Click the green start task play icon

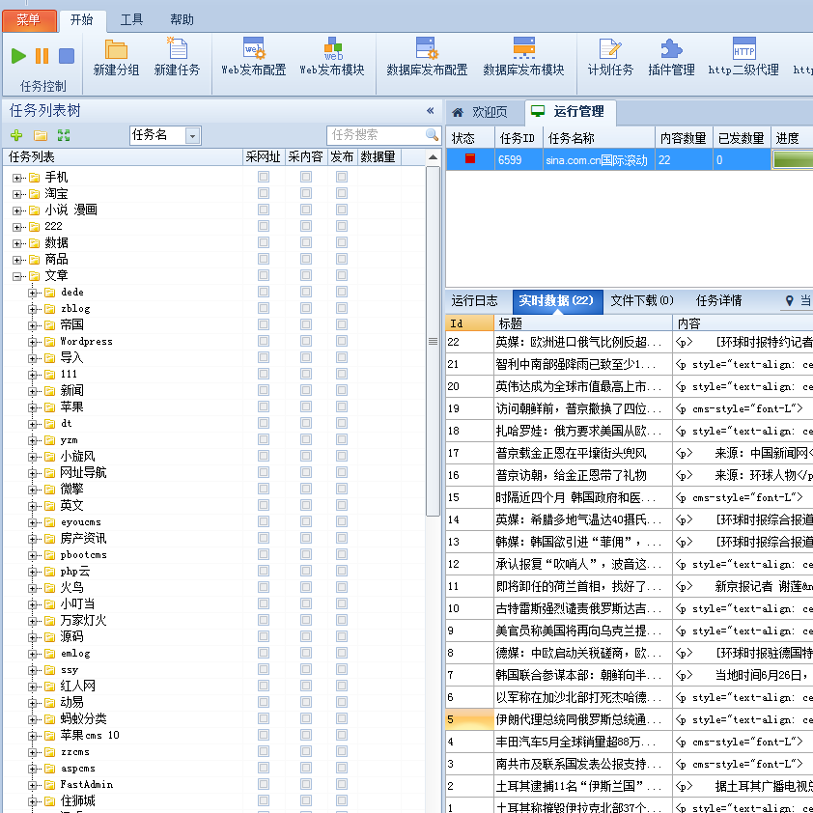tap(19, 56)
